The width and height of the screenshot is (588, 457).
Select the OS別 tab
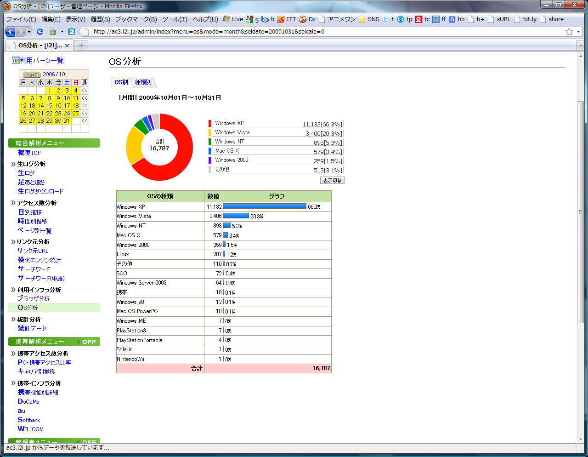[121, 82]
